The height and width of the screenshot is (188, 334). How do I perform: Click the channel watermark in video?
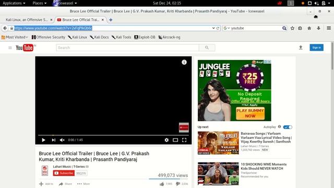[x=184, y=127]
